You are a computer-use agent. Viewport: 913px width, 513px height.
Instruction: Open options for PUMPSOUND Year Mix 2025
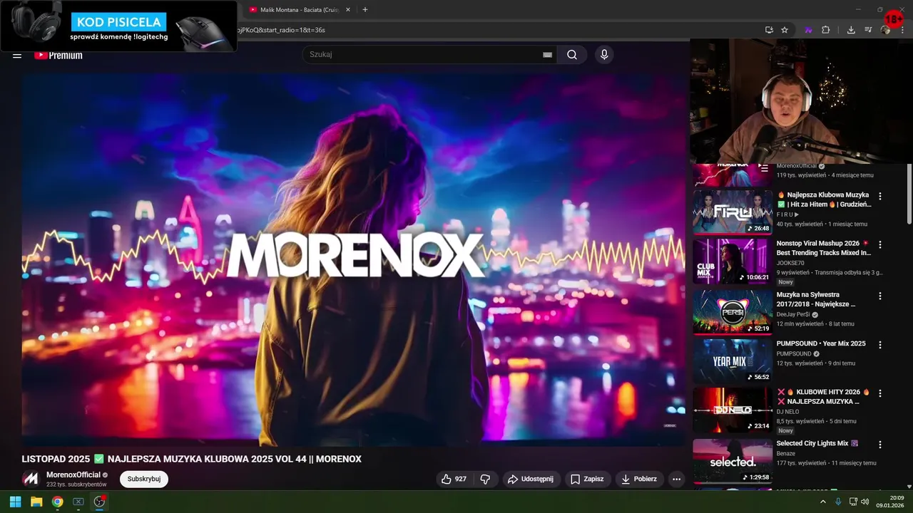[x=880, y=344]
